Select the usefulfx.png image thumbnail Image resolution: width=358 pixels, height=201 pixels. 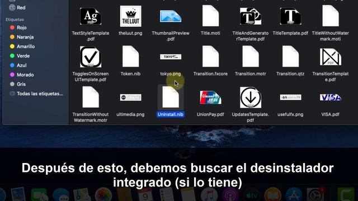pos(290,97)
